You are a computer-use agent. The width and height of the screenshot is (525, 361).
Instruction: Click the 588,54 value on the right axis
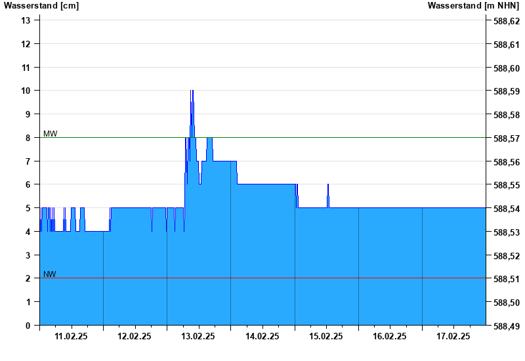[506, 209]
